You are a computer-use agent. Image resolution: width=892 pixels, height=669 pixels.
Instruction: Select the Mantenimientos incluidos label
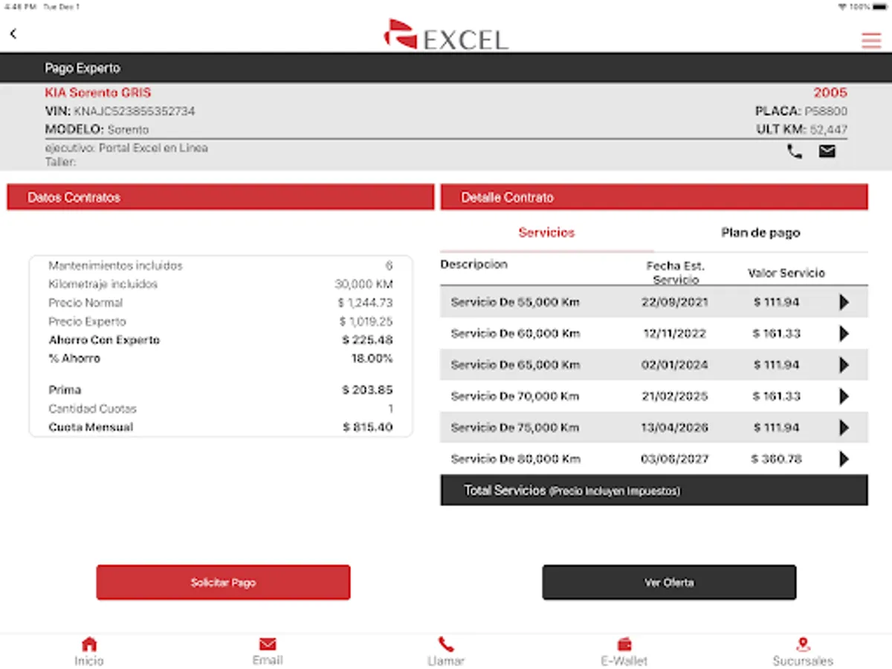(x=115, y=266)
